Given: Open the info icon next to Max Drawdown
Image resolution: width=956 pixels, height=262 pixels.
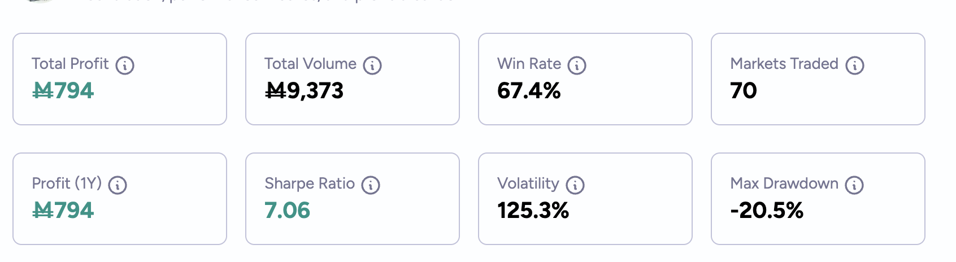Looking at the screenshot, I should pos(854,185).
